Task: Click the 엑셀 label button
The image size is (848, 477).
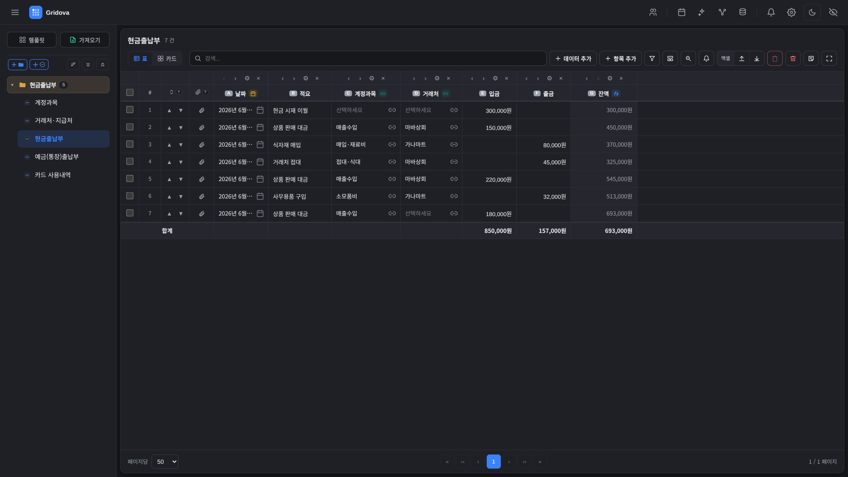Action: click(726, 58)
